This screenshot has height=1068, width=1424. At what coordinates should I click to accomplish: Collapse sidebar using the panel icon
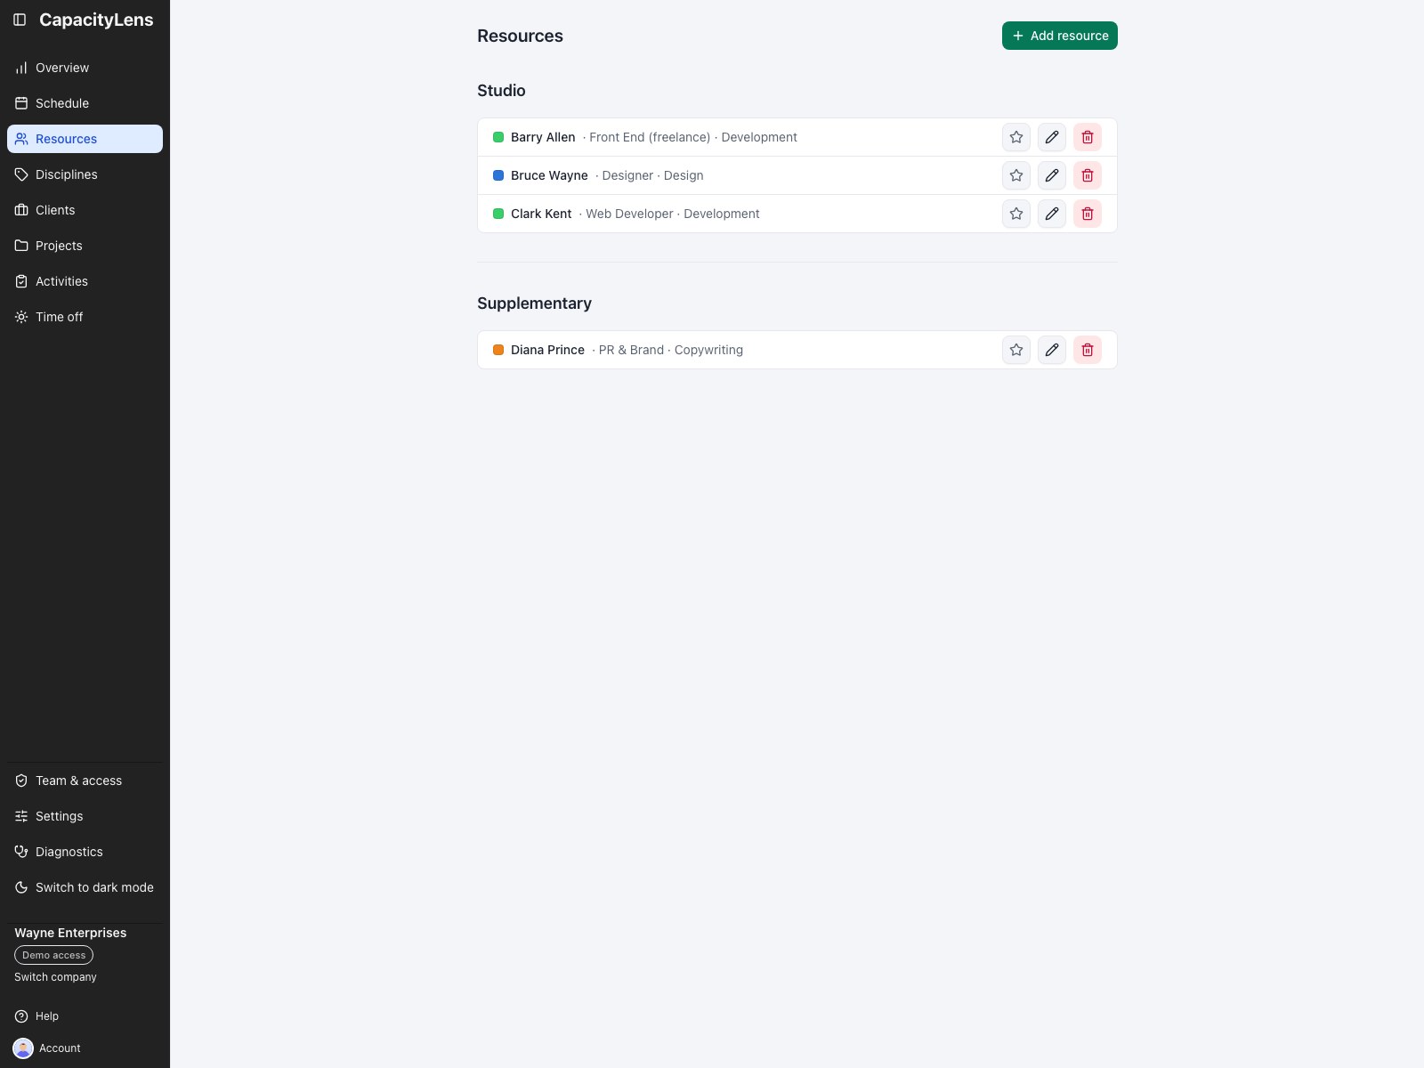(x=20, y=20)
